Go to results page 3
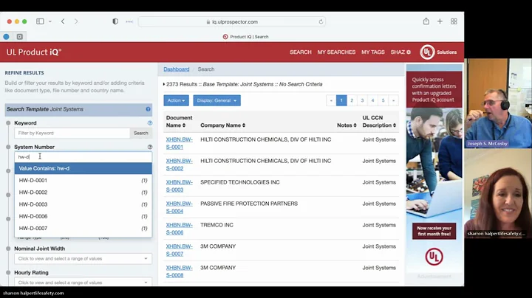 coord(362,100)
